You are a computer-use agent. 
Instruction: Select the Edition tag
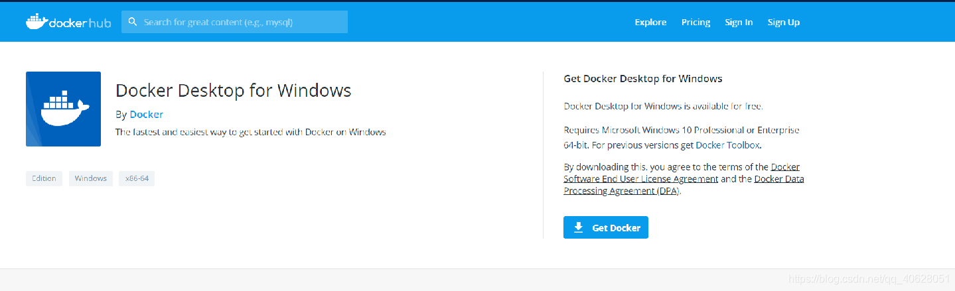click(x=44, y=178)
